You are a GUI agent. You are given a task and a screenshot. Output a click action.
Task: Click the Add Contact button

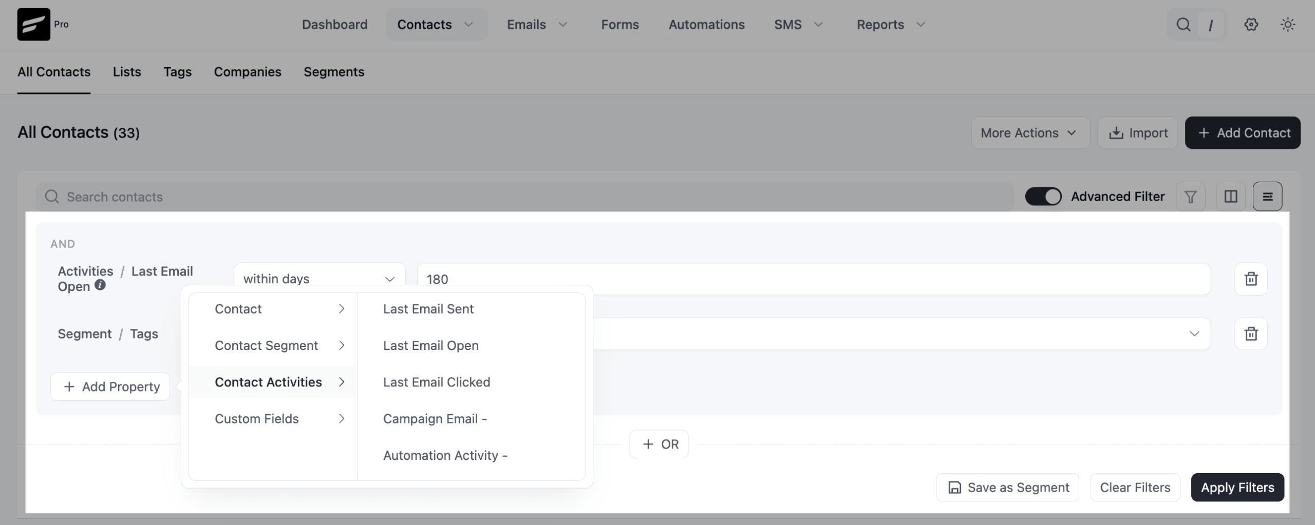tap(1243, 133)
